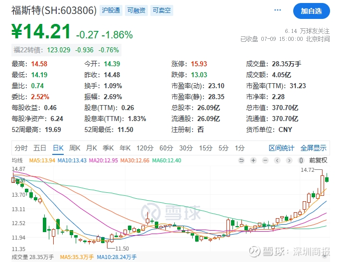Click the MA10:13.43 indicator label
Viewport: 340px width, 262px height.
point(72,160)
